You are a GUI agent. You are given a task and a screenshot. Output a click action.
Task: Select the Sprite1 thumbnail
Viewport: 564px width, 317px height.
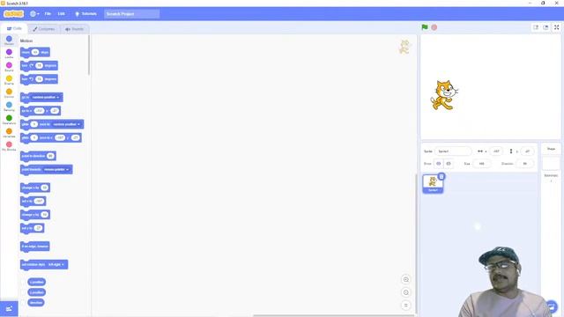pyautogui.click(x=433, y=184)
